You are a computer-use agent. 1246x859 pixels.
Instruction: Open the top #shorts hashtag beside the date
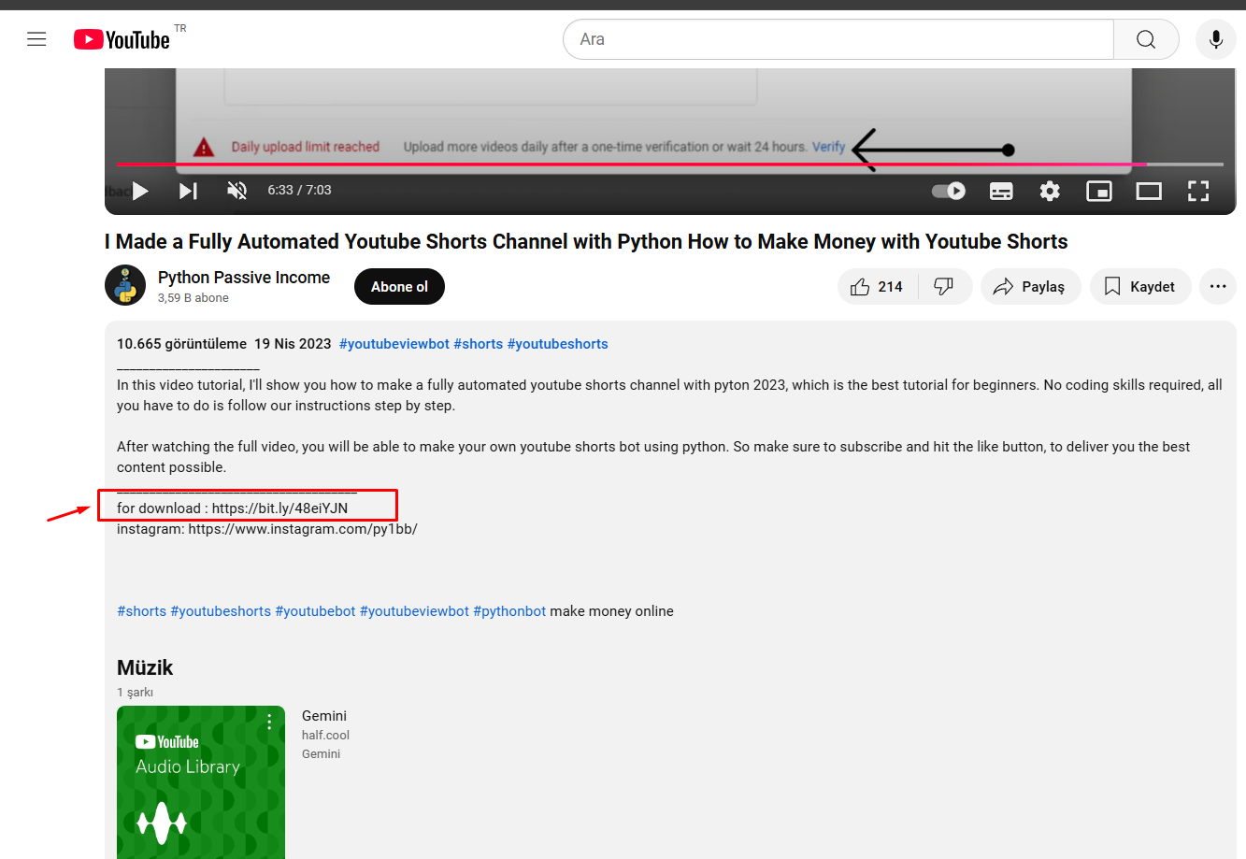pyautogui.click(x=479, y=344)
